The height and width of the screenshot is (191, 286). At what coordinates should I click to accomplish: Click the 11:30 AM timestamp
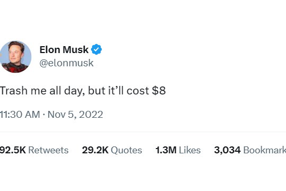pos(20,115)
